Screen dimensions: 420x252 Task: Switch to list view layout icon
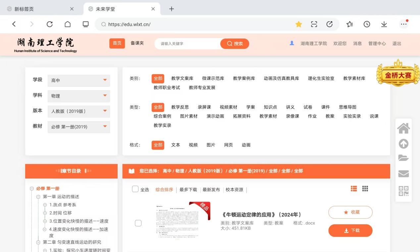click(x=354, y=188)
